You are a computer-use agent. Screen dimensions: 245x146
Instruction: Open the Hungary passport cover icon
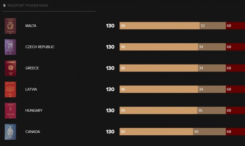pyautogui.click(x=10, y=110)
